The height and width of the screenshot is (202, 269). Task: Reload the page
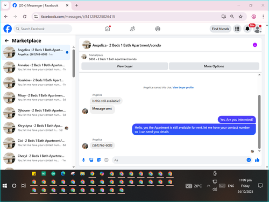click(x=25, y=17)
